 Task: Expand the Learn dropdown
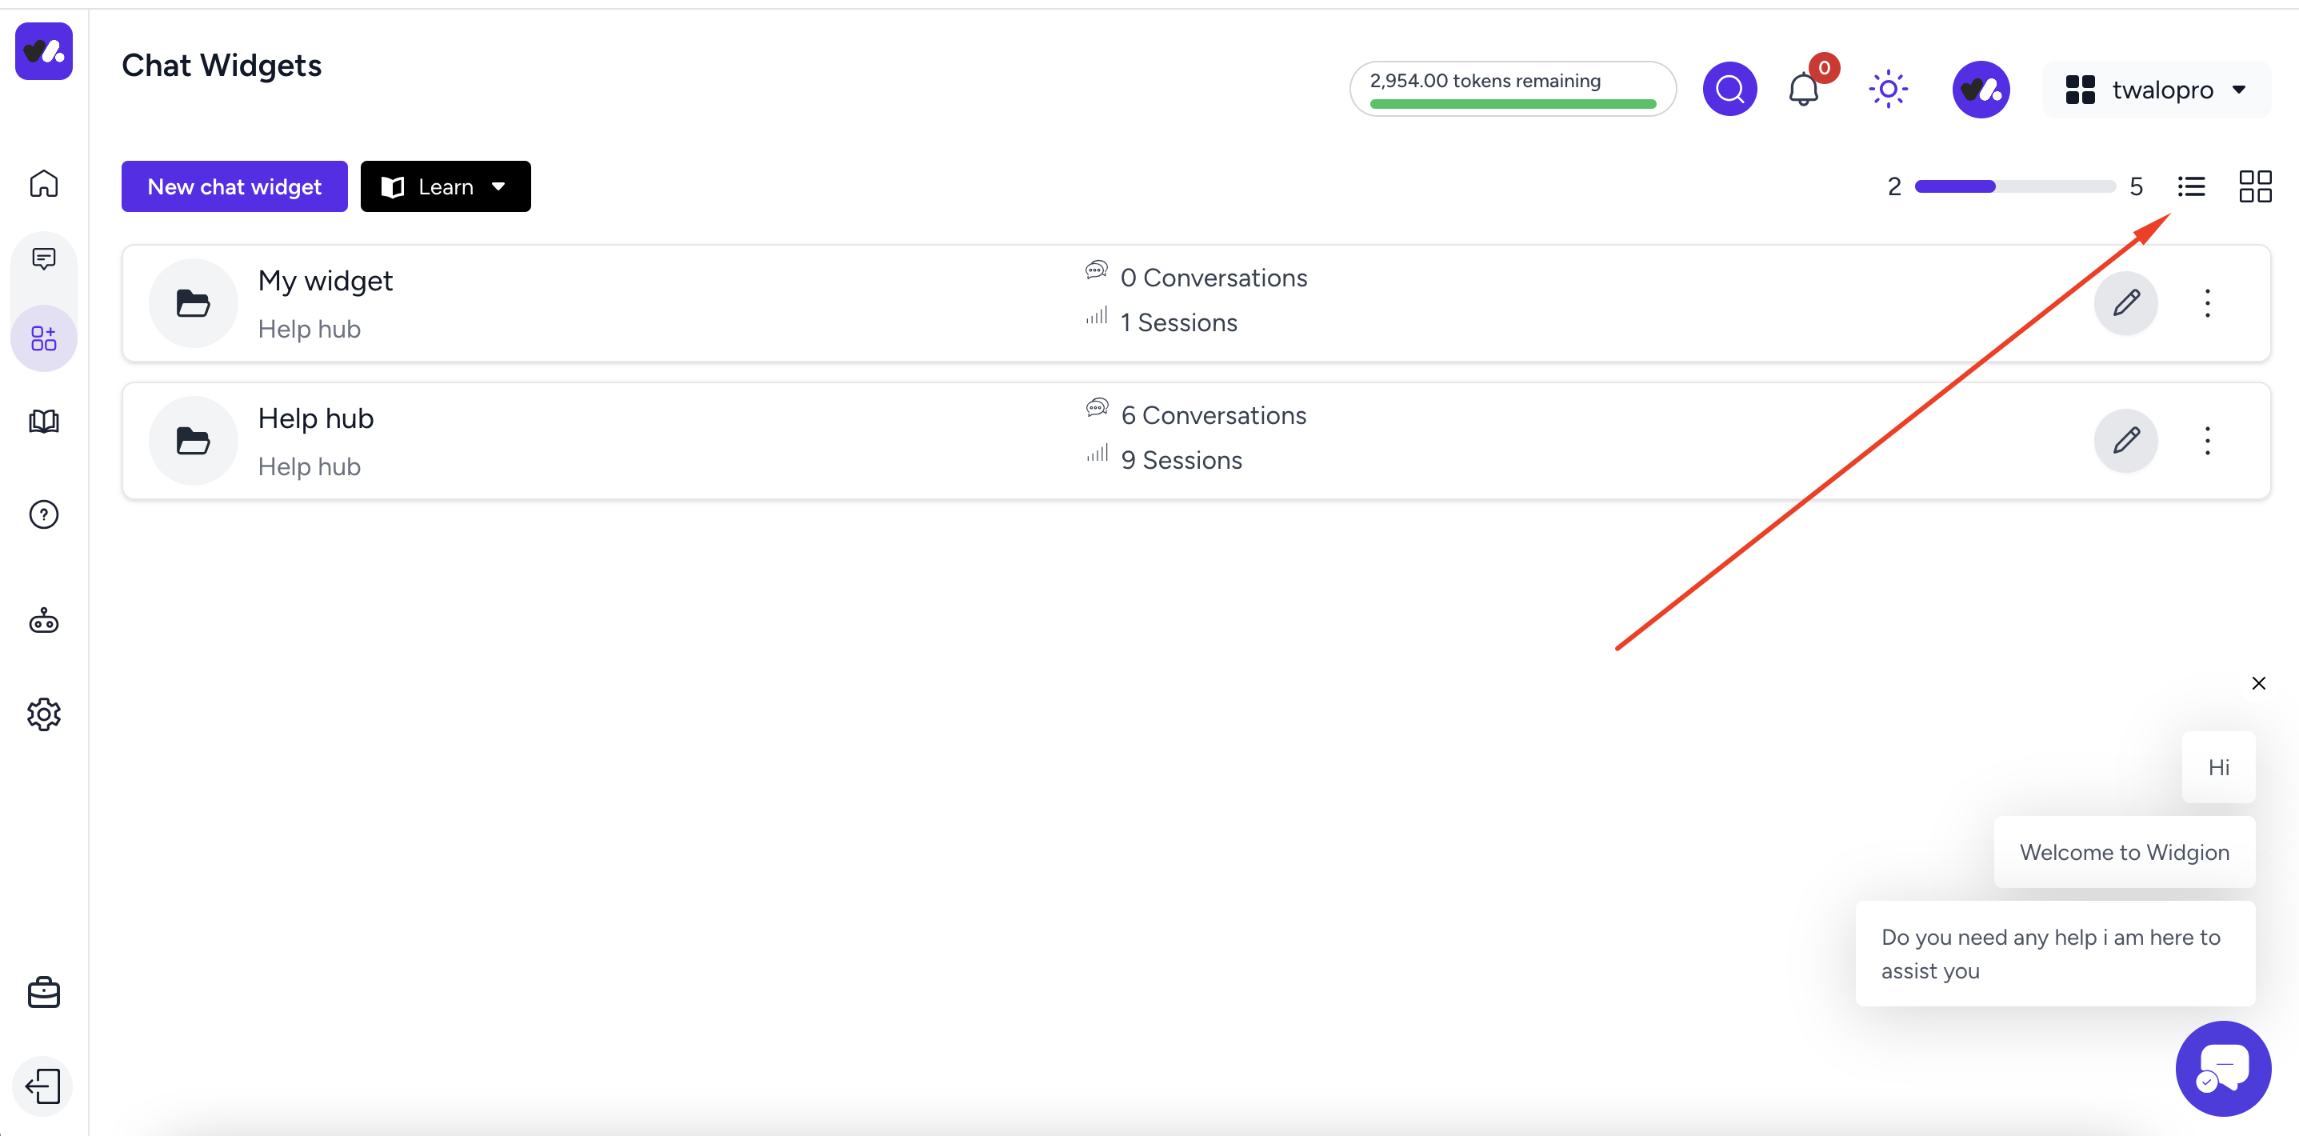tap(446, 186)
